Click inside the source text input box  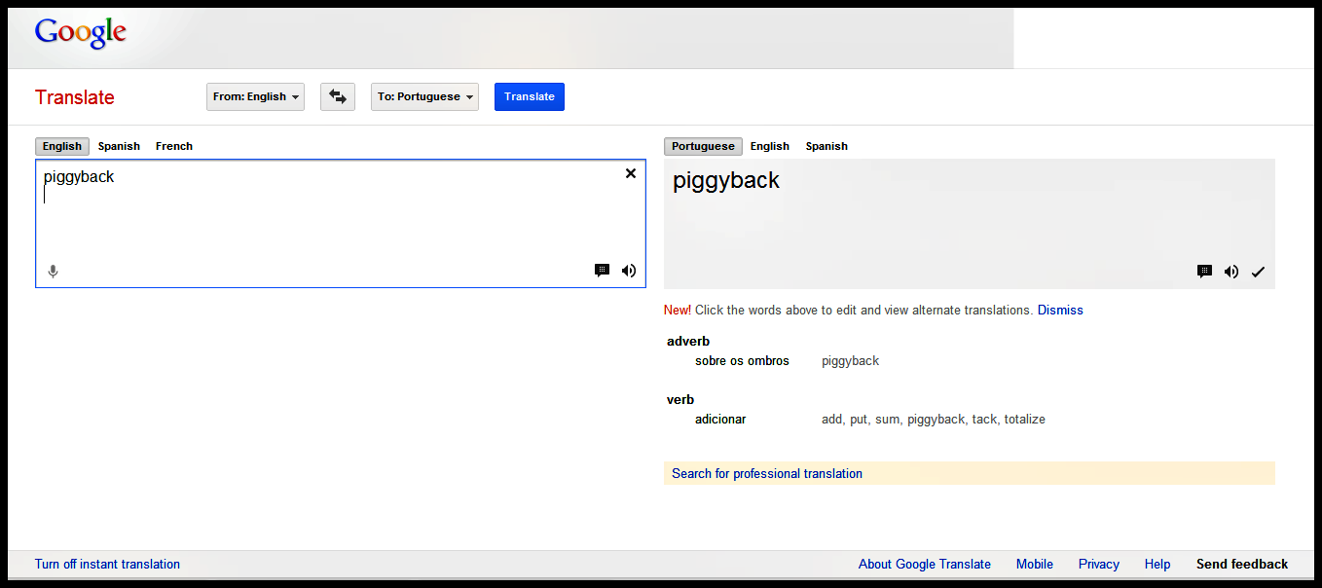[x=341, y=224]
